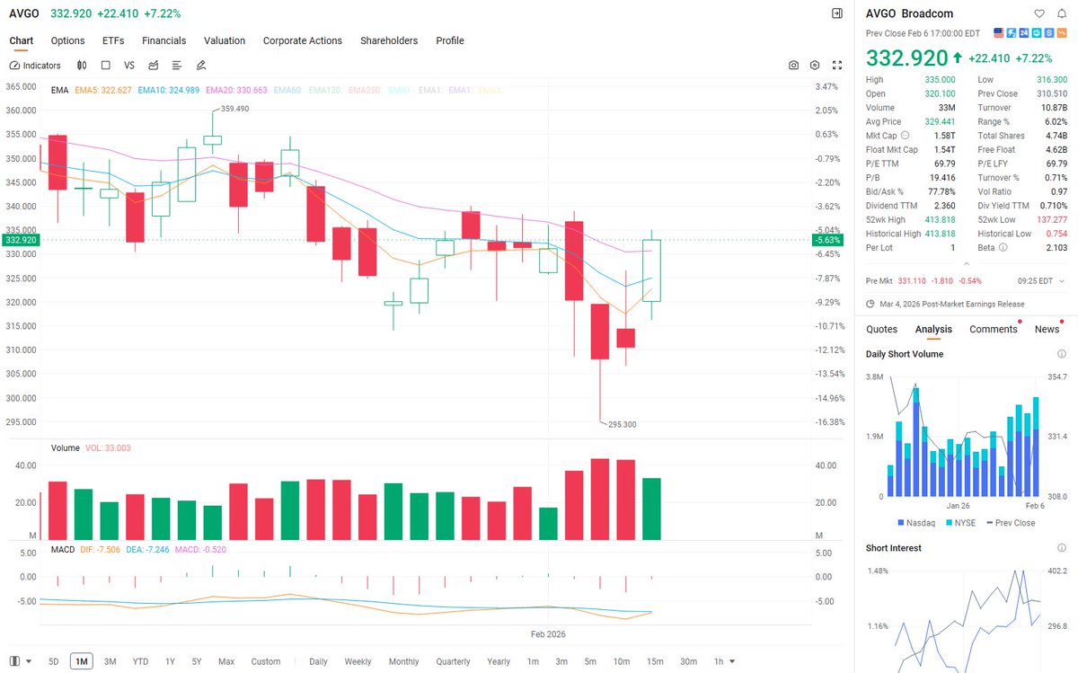This screenshot has height=673, width=1078.
Task: Switch to the ETFs tab
Action: point(113,40)
